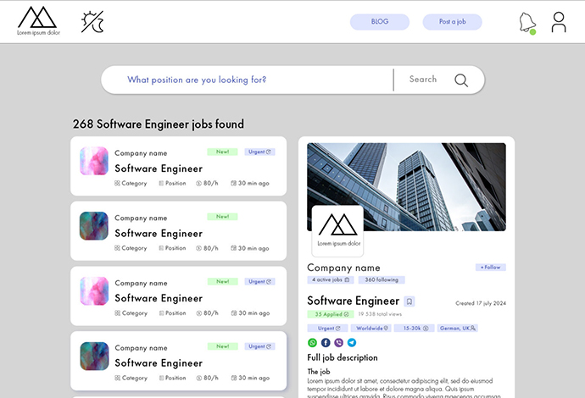Click the magnifying glass search icon
The height and width of the screenshot is (398, 585).
click(x=460, y=80)
